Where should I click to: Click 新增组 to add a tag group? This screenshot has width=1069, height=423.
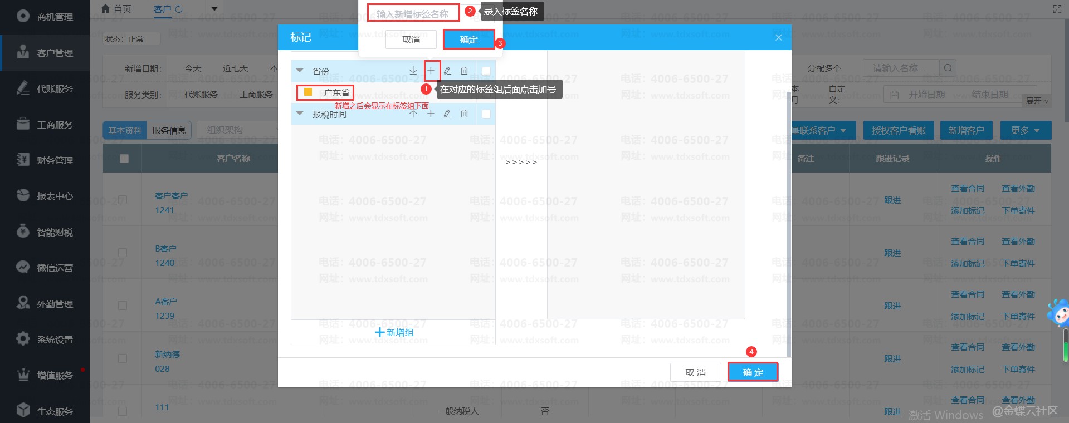click(x=394, y=332)
